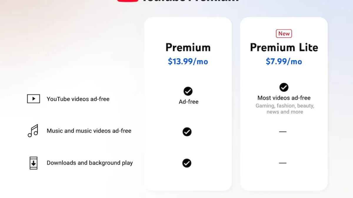Click Premium's music ad-free checkmark
The height and width of the screenshot is (198, 353).
(x=187, y=132)
